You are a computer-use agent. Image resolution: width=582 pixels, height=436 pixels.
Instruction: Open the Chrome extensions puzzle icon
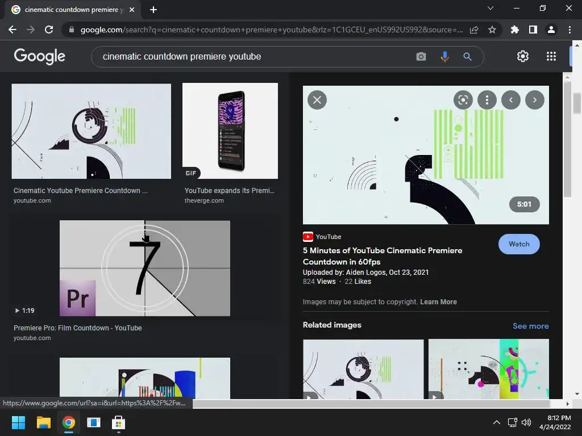pyautogui.click(x=514, y=30)
